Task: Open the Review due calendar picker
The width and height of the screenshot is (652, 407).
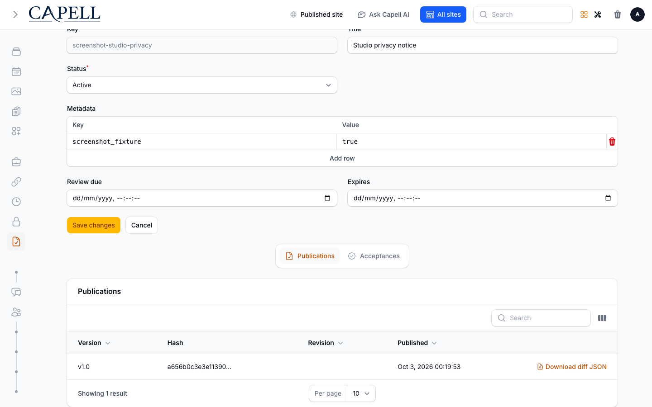Action: [327, 198]
